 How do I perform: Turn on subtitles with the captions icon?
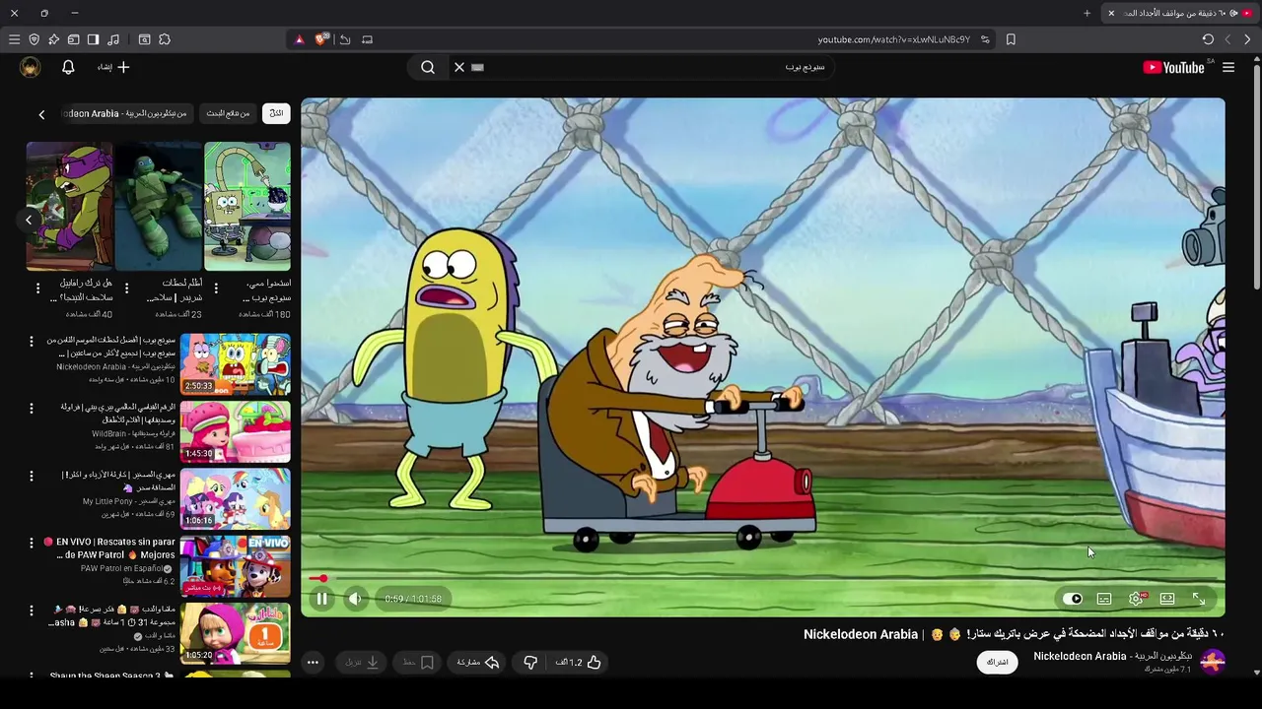pos(1104,599)
